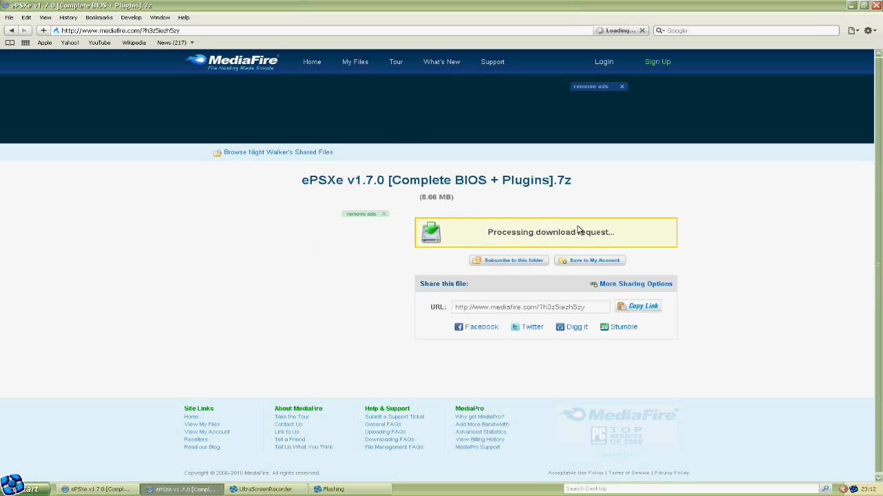Click inside the share URL field
Image resolution: width=883 pixels, height=496 pixels.
point(530,307)
